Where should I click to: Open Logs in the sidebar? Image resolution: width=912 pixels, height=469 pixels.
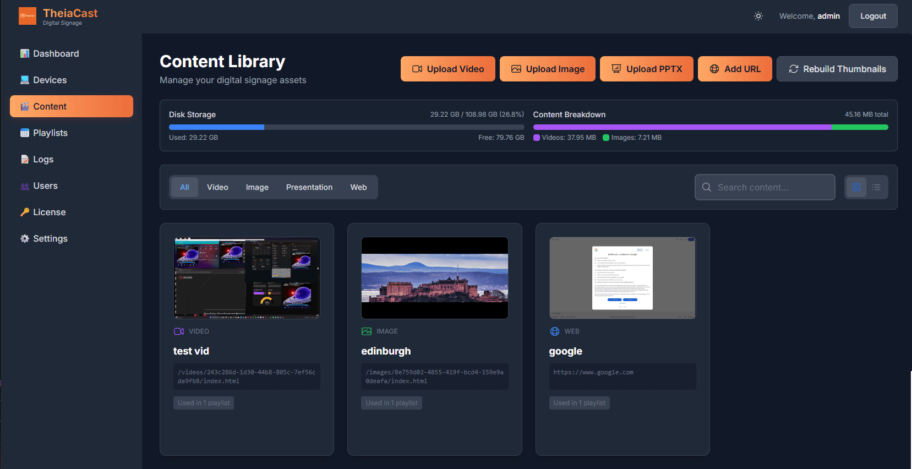(72, 159)
